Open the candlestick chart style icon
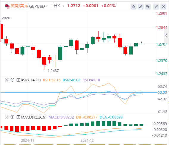 [148, 7]
